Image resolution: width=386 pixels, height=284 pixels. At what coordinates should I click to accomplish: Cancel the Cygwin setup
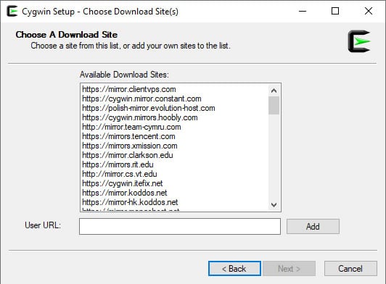(350, 269)
